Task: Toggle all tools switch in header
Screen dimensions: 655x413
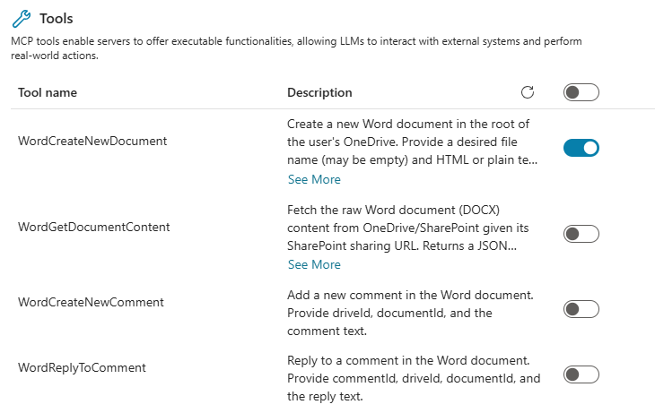Action: tap(581, 92)
